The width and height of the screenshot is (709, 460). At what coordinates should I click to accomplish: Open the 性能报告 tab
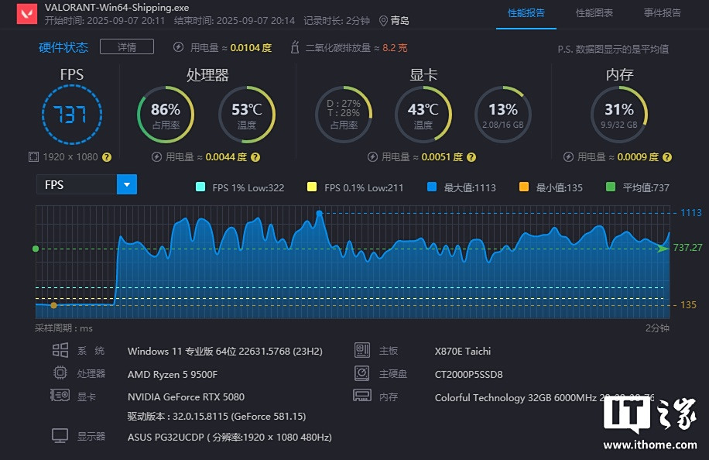(x=526, y=13)
